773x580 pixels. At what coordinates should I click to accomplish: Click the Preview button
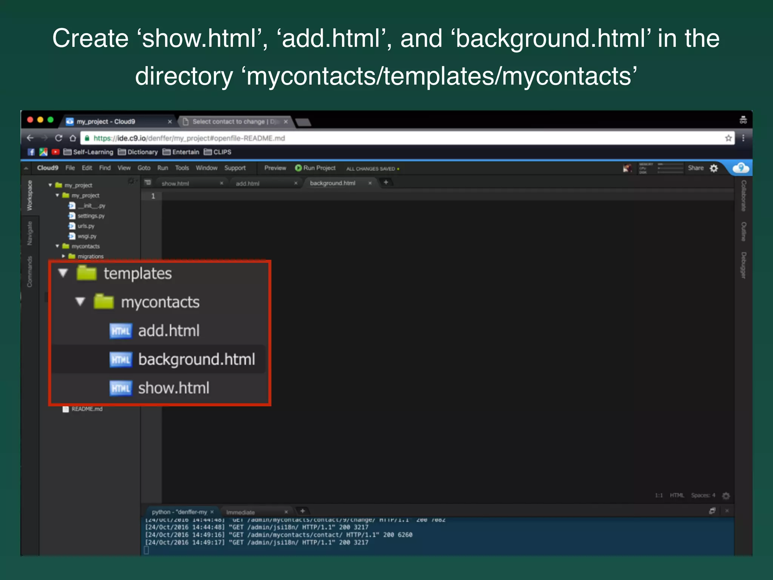(275, 168)
